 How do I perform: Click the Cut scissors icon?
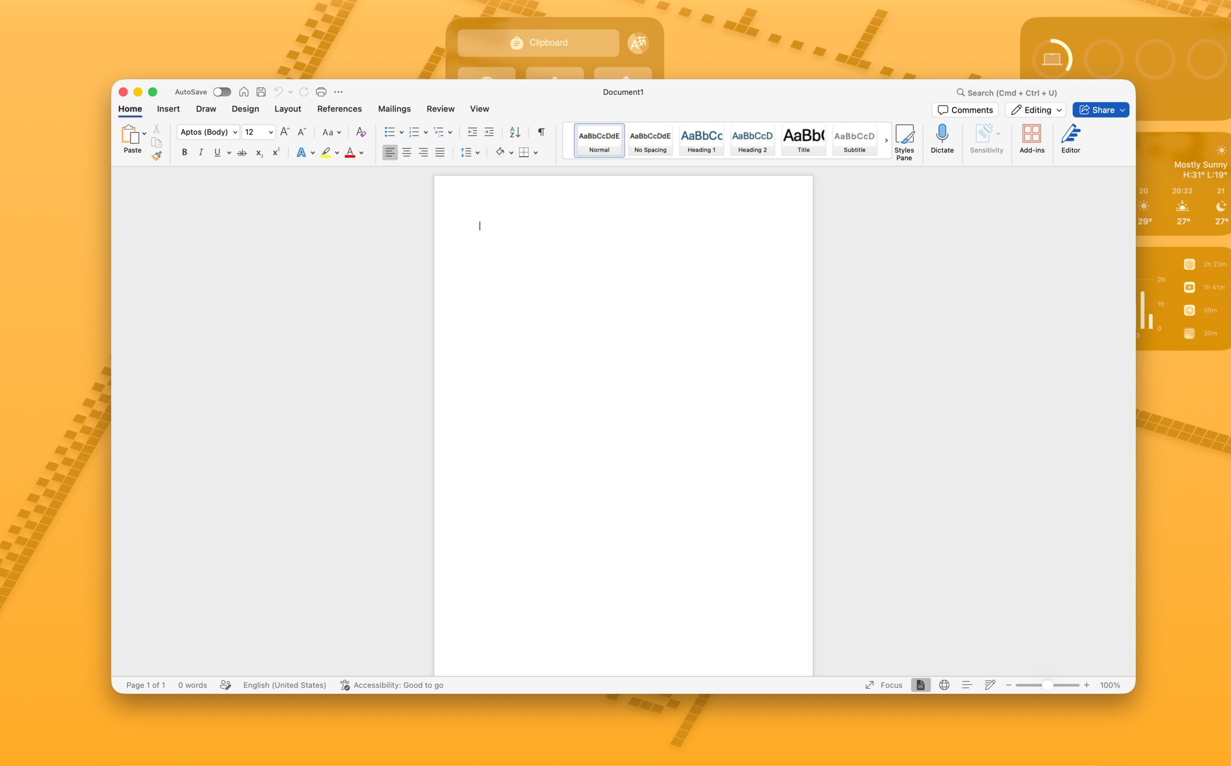[x=157, y=129]
